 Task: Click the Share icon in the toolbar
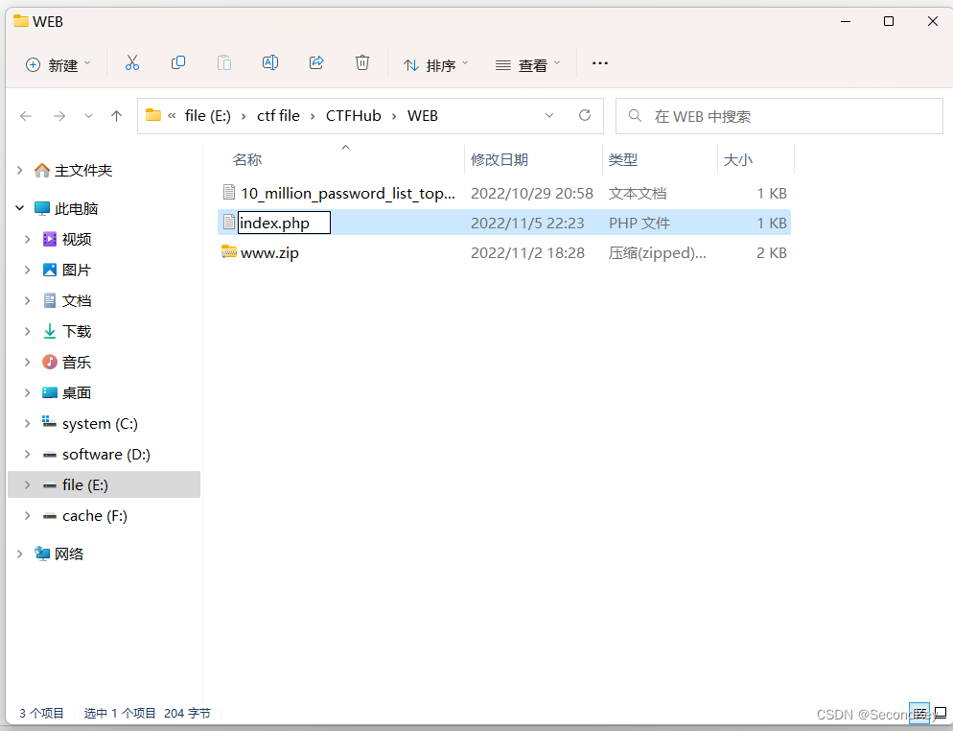pyautogui.click(x=316, y=62)
